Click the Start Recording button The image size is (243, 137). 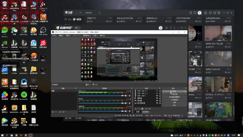click(175, 94)
